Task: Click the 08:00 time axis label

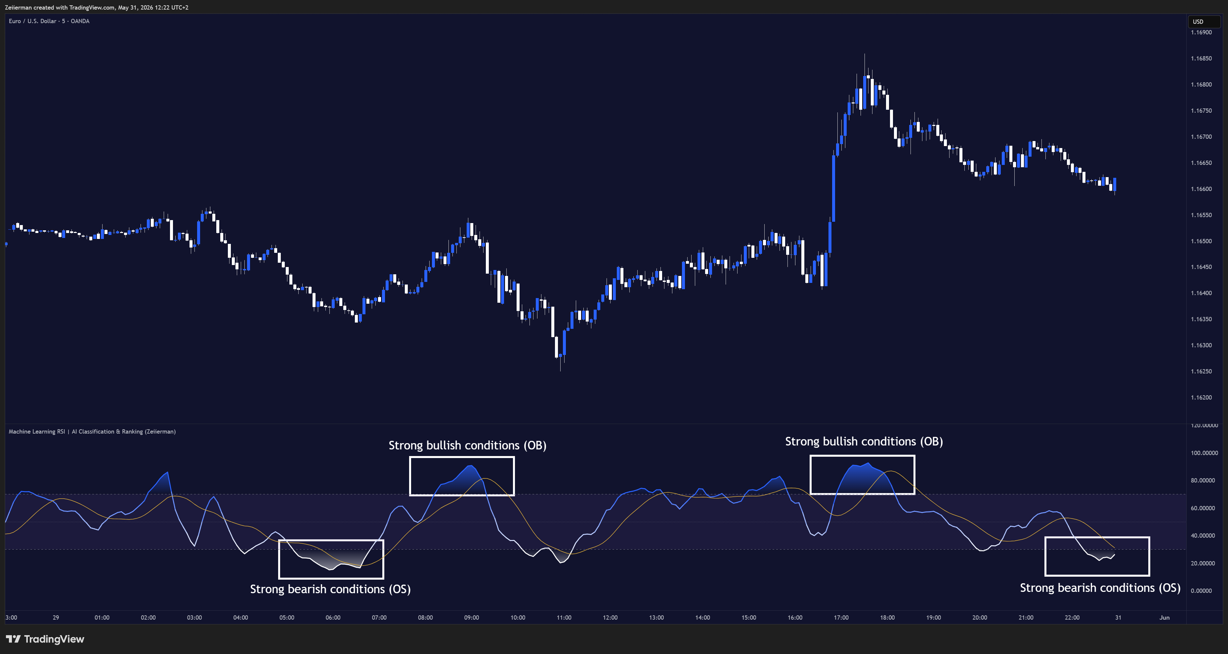Action: coord(426,618)
